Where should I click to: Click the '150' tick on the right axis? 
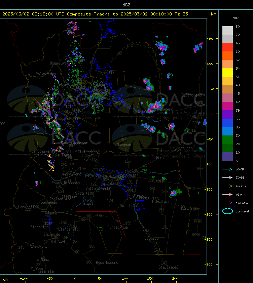click(x=210, y=39)
